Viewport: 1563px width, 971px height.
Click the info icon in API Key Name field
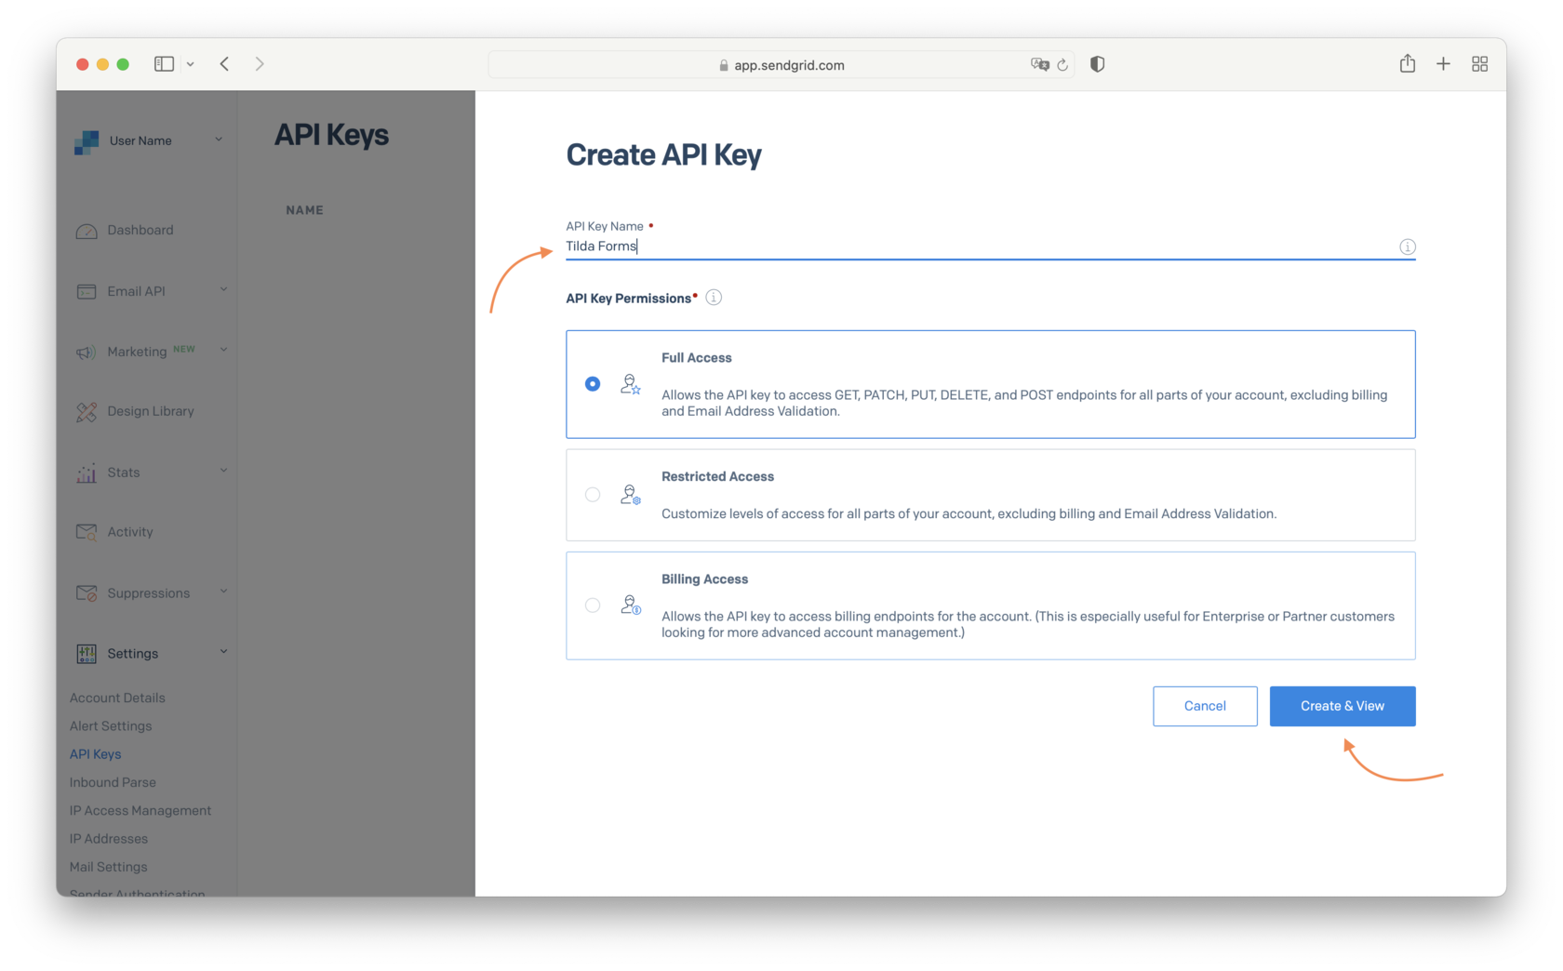click(x=1408, y=246)
